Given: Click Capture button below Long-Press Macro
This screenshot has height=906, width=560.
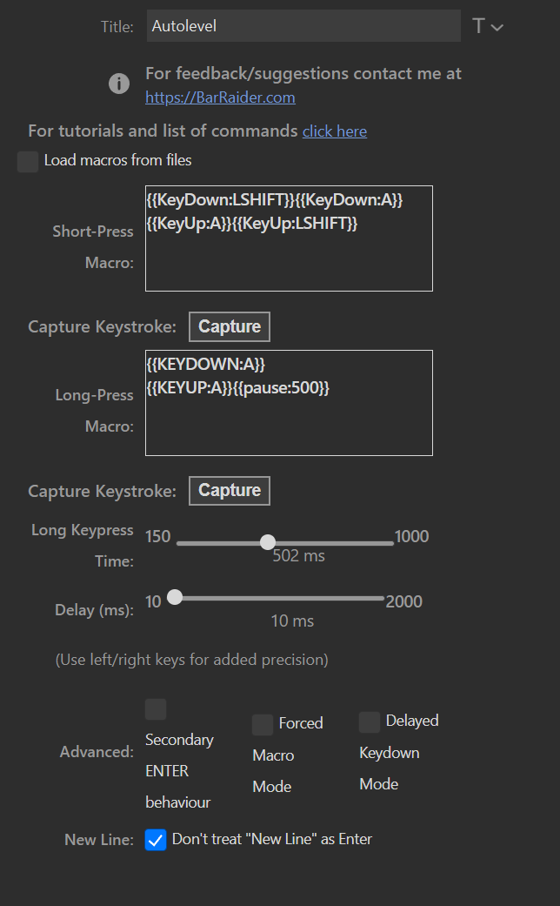Looking at the screenshot, I should click(230, 491).
